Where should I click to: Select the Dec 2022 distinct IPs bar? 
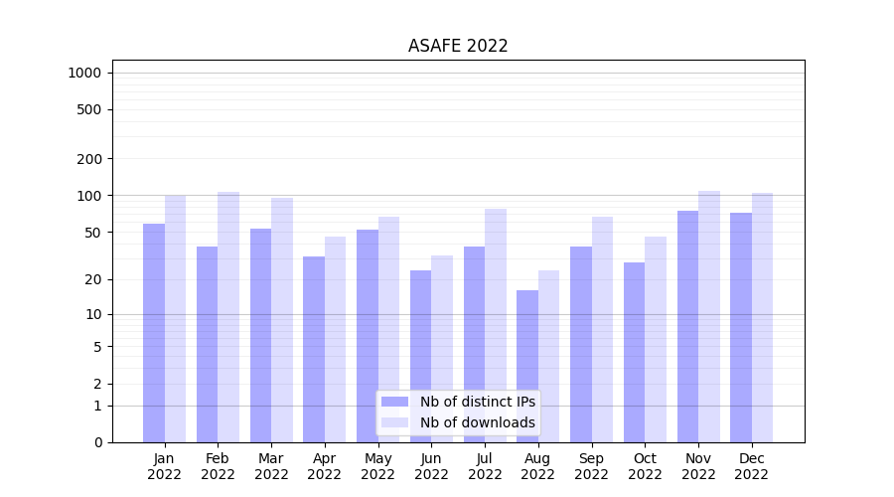click(x=741, y=327)
